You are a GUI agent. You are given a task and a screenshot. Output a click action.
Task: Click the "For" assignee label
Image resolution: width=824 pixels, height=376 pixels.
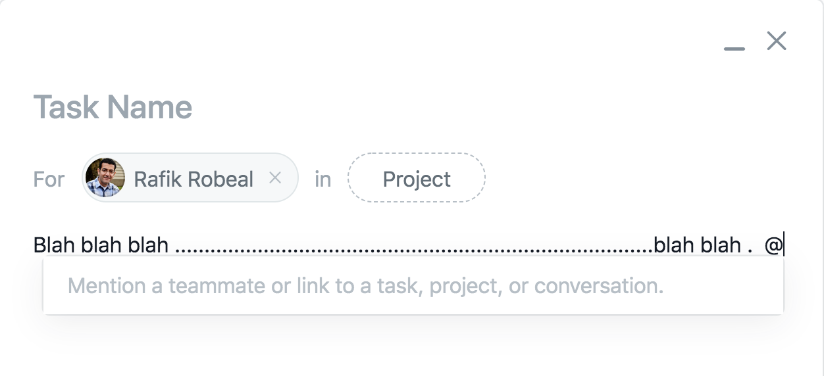(49, 179)
